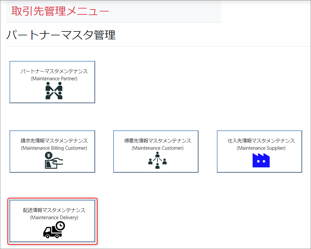The height and width of the screenshot is (249, 311).
Task: Open 請求先情報マスタメンテナンス tile label
Action: click(x=54, y=141)
